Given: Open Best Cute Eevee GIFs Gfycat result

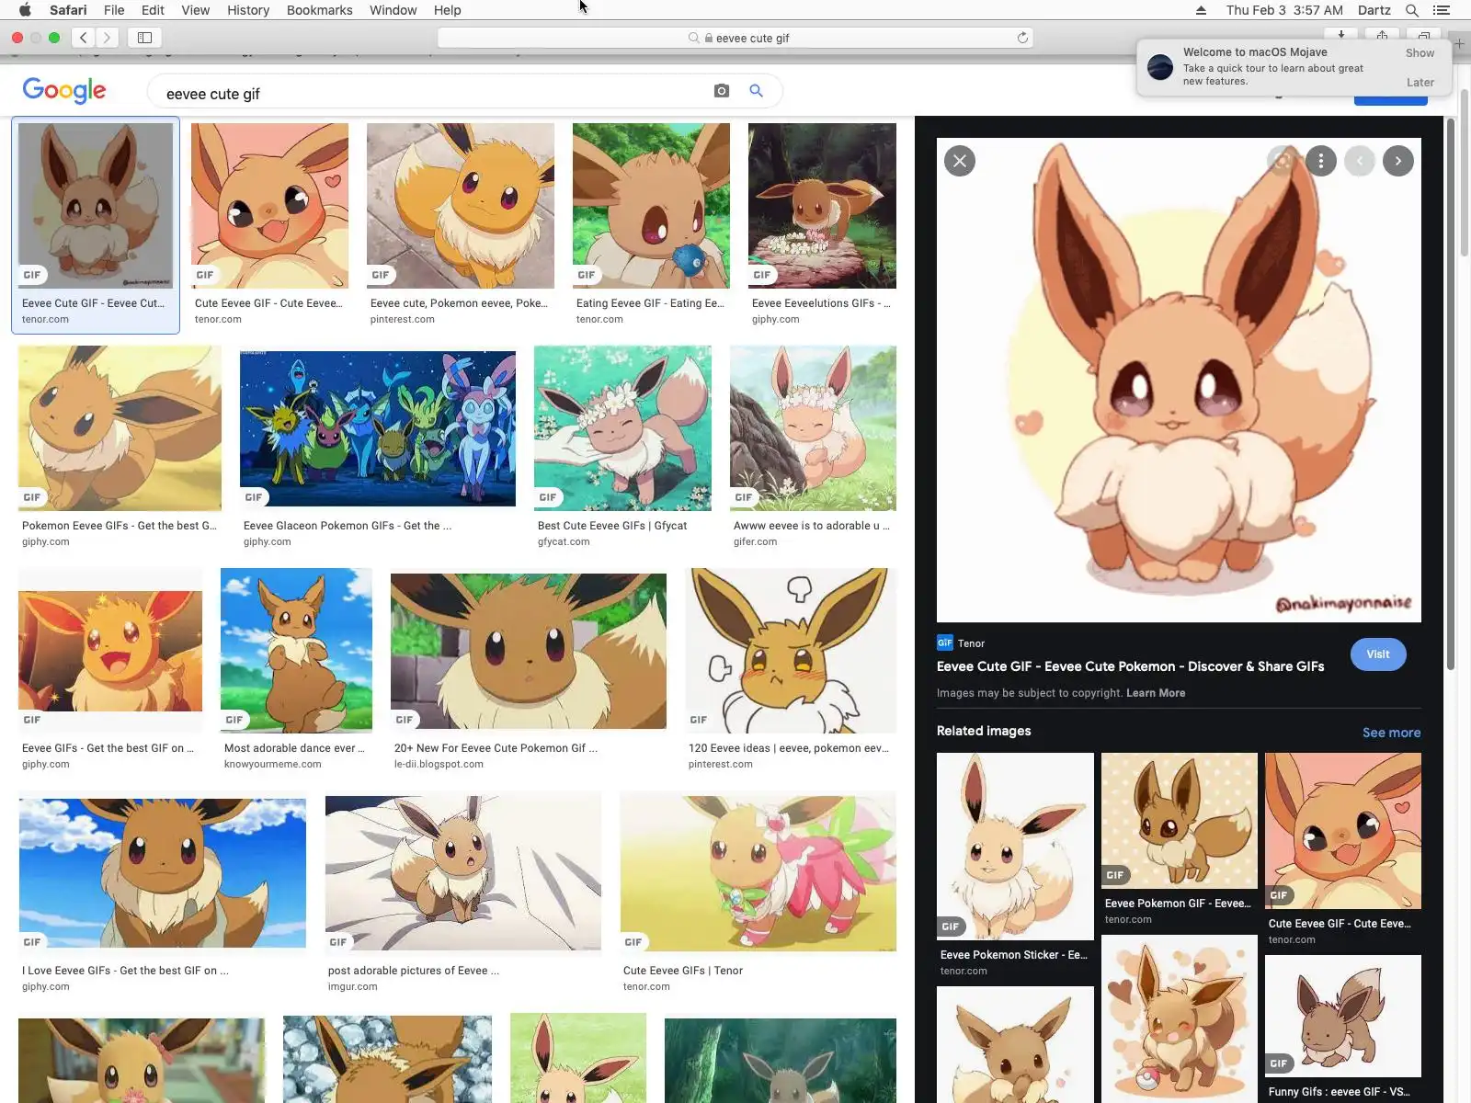Looking at the screenshot, I should [622, 428].
